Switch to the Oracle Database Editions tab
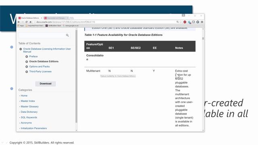Image resolution: width=258 pixels, height=145 pixels. (x=30, y=18)
